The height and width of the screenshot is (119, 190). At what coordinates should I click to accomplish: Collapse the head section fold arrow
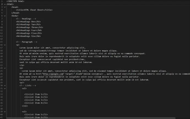5,7
